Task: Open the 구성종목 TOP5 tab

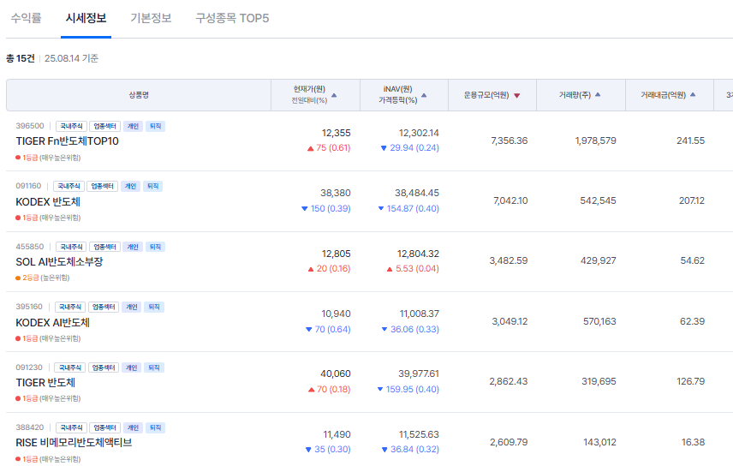Action: point(232,18)
